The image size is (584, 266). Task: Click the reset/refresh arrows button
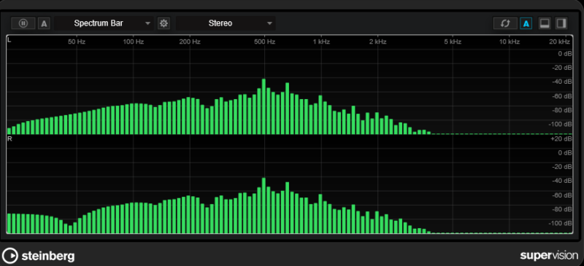click(x=505, y=23)
